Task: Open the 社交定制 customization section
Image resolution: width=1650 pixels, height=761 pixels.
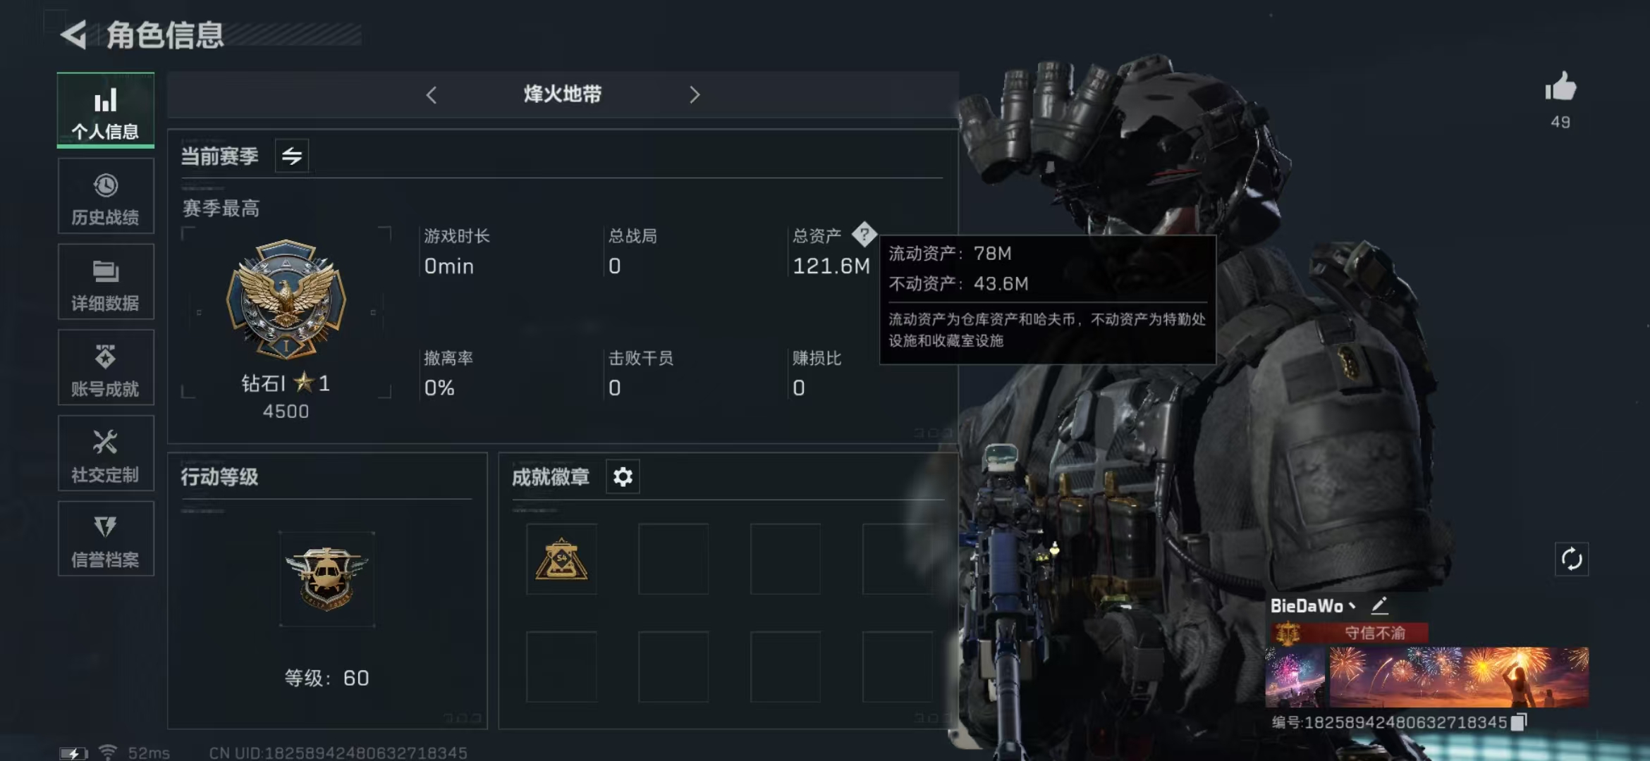Action: (106, 453)
